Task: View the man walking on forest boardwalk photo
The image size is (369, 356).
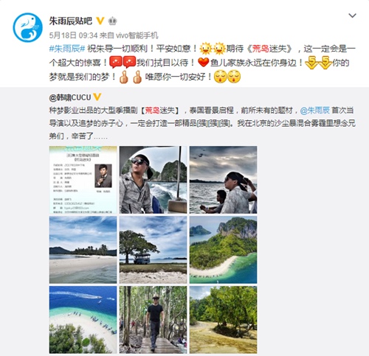Action: 153,320
